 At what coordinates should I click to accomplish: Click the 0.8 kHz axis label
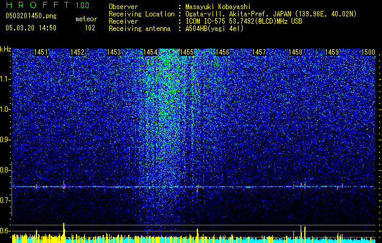tap(5, 170)
